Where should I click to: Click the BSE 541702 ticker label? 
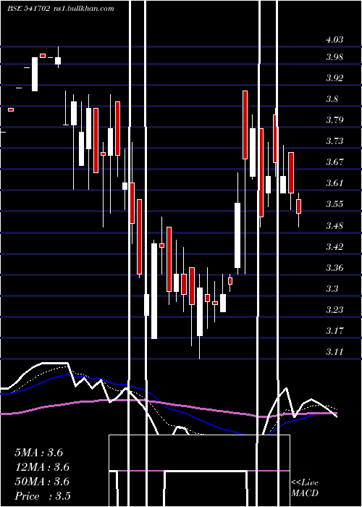28,9
